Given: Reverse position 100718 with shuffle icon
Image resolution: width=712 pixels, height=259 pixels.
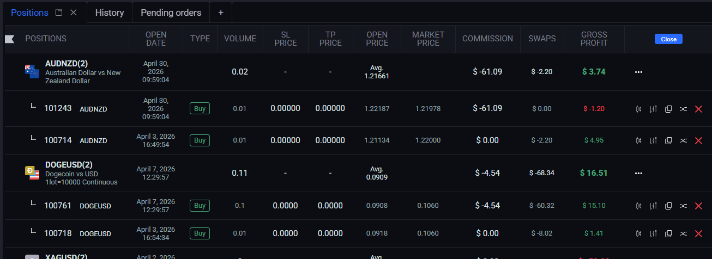Looking at the screenshot, I should click(683, 233).
